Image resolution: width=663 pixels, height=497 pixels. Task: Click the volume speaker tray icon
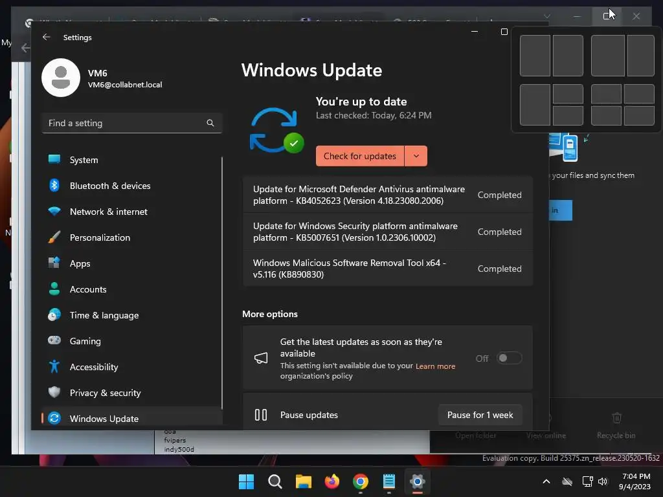pyautogui.click(x=603, y=481)
